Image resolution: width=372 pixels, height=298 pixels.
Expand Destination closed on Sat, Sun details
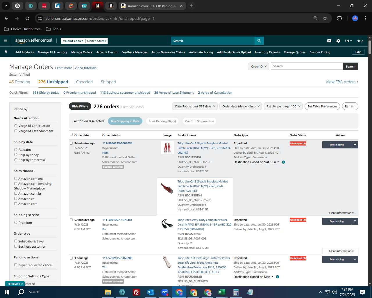(256, 162)
